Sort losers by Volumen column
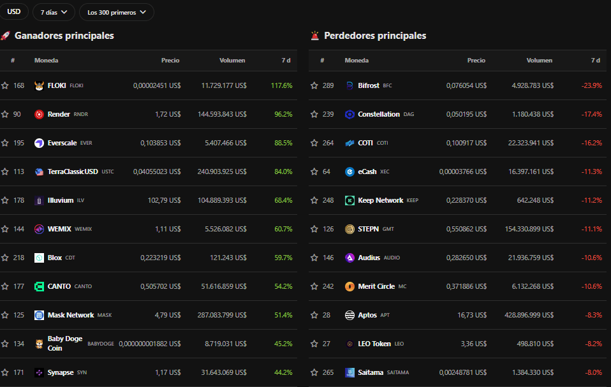 tap(540, 61)
